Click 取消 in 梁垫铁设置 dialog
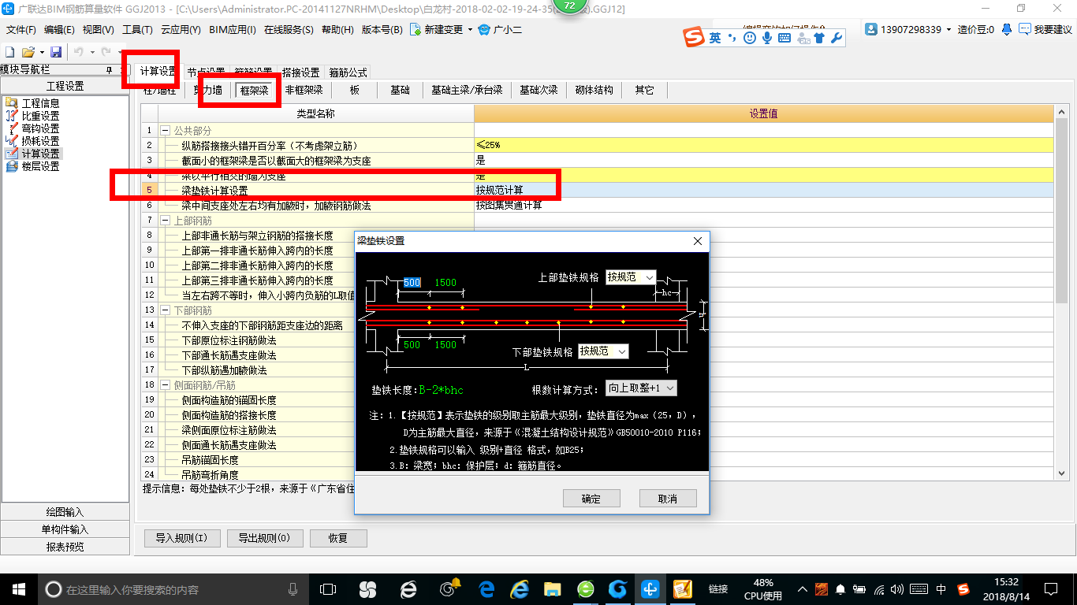The height and width of the screenshot is (605, 1077). [667, 499]
